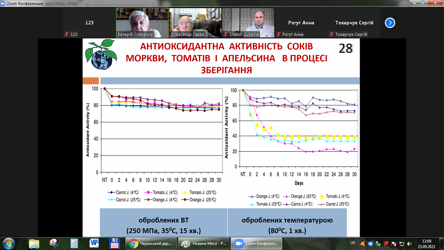
Task: Click the Zoom Конференция window title icon
Action: [x=3, y=3]
